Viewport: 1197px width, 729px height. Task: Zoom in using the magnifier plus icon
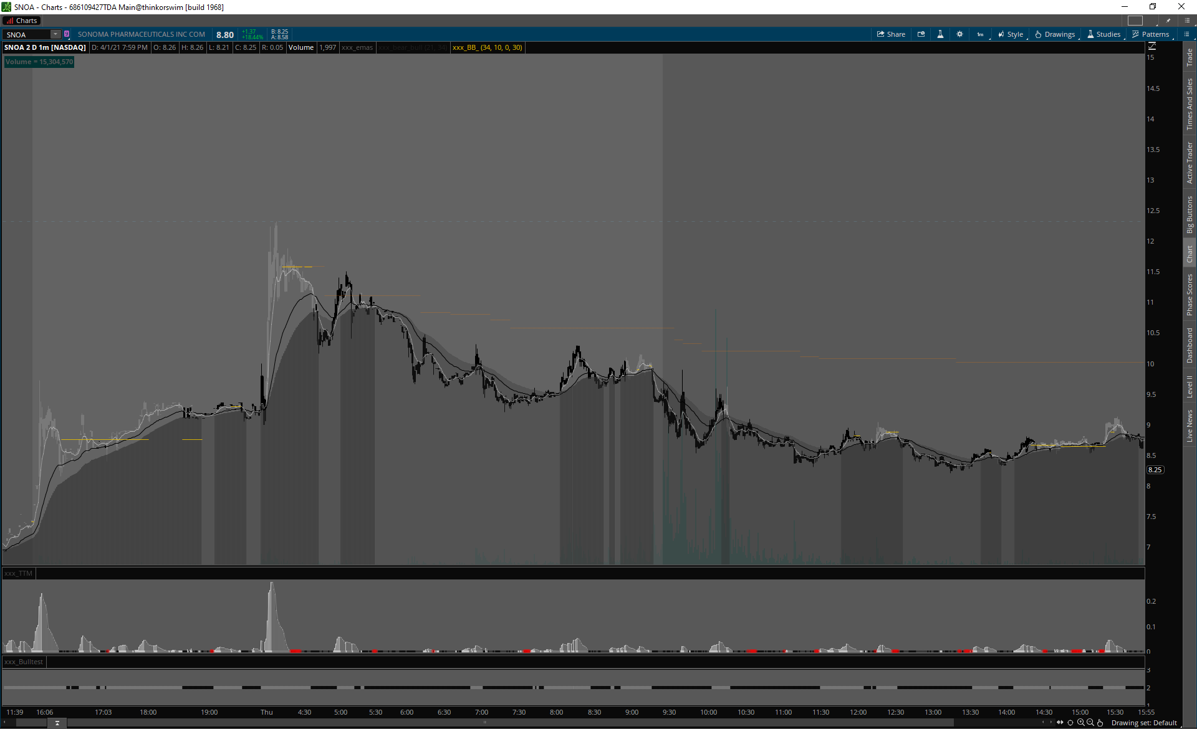click(x=1080, y=723)
